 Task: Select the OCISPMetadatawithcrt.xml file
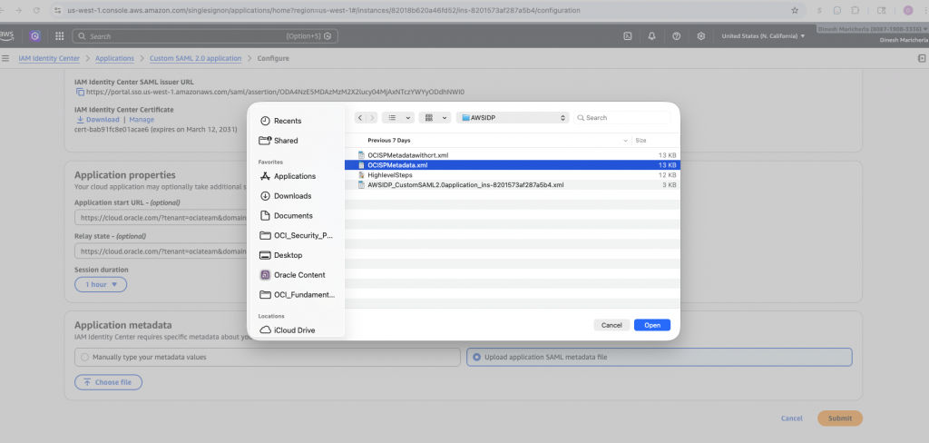[x=407, y=155]
